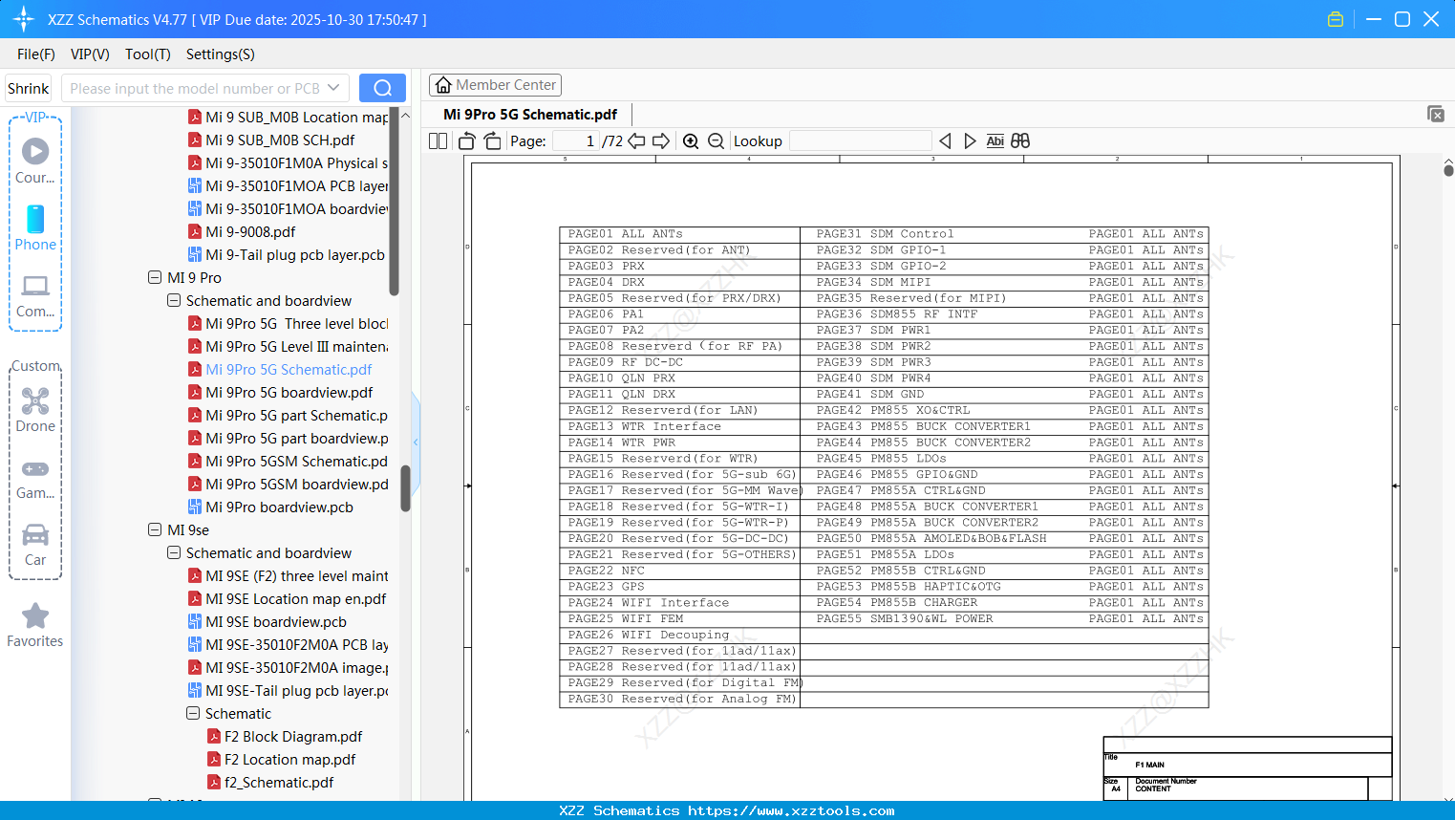The image size is (1455, 820).
Task: Open MI 9SE Location map en.pdf
Action: [x=296, y=599]
